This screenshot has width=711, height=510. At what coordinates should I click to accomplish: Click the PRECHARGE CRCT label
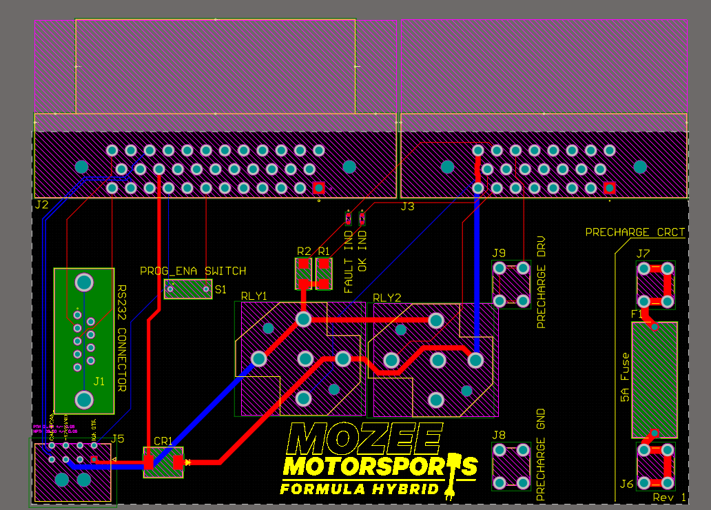(635, 232)
